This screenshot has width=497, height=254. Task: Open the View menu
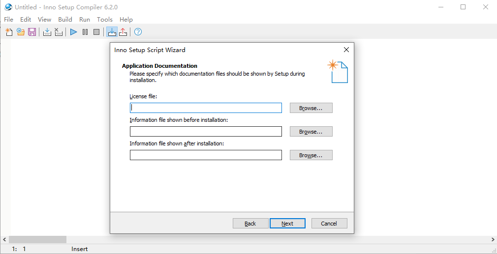(x=44, y=19)
